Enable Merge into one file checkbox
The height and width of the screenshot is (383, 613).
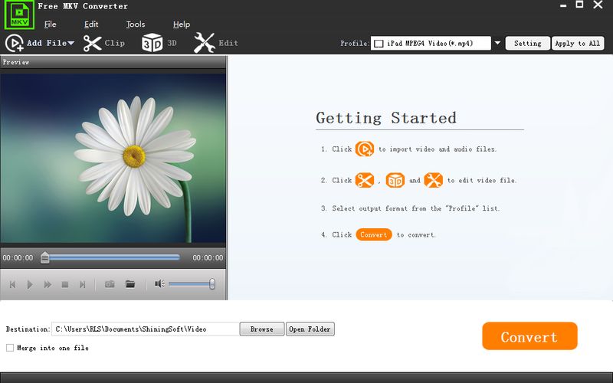point(10,348)
